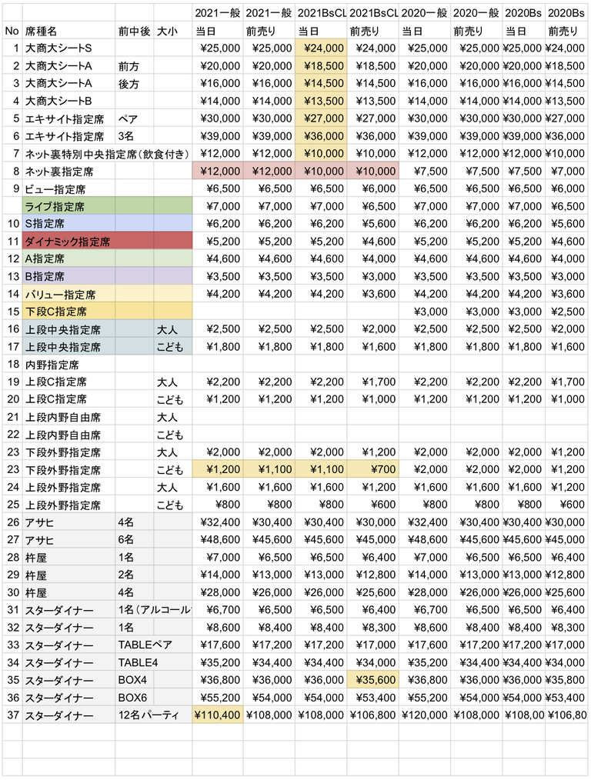Select the A指定席 cell

click(69, 258)
